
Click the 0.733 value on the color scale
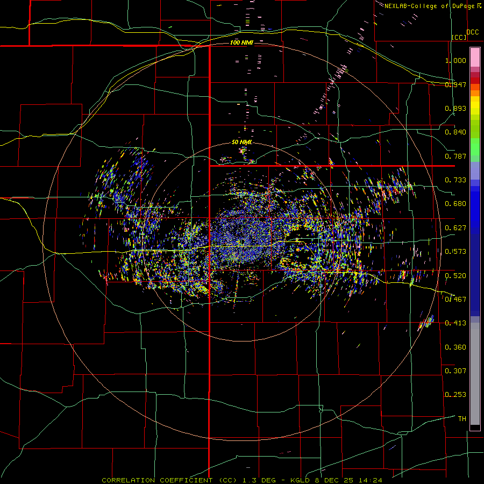click(455, 180)
